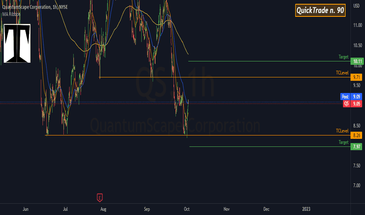Click the Aug date on time axis
The width and height of the screenshot is (365, 215).
click(x=103, y=209)
